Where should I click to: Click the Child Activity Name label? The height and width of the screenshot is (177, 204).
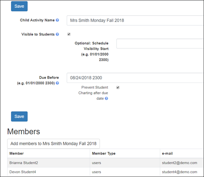click(37, 20)
